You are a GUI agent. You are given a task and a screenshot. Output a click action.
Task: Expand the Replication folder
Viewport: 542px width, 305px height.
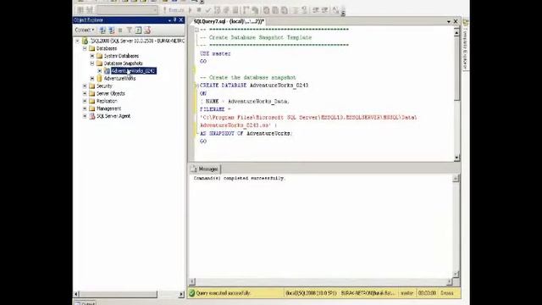(85, 101)
